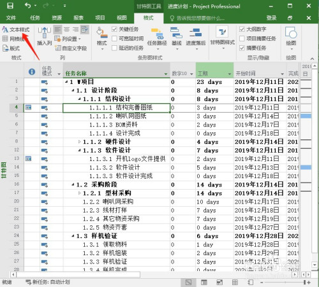319x287 pixels.
Task: Switch to resource sheet view in status bar
Action: tap(235, 282)
